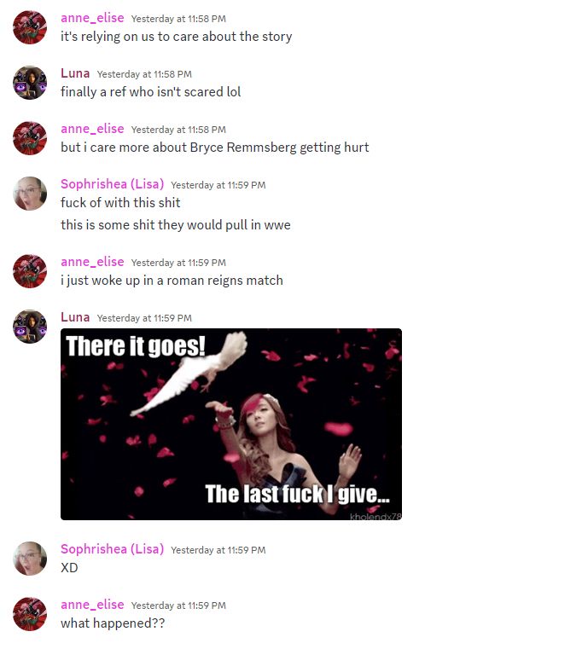Open anne_elise avatar next to Bryce Remmsberg message
Image resolution: width=588 pixels, height=649 pixels.
click(30, 138)
